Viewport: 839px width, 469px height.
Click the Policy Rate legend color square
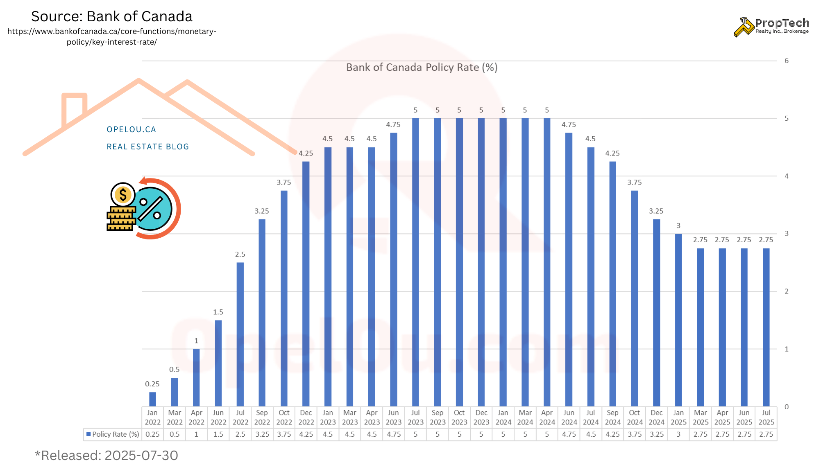point(88,434)
